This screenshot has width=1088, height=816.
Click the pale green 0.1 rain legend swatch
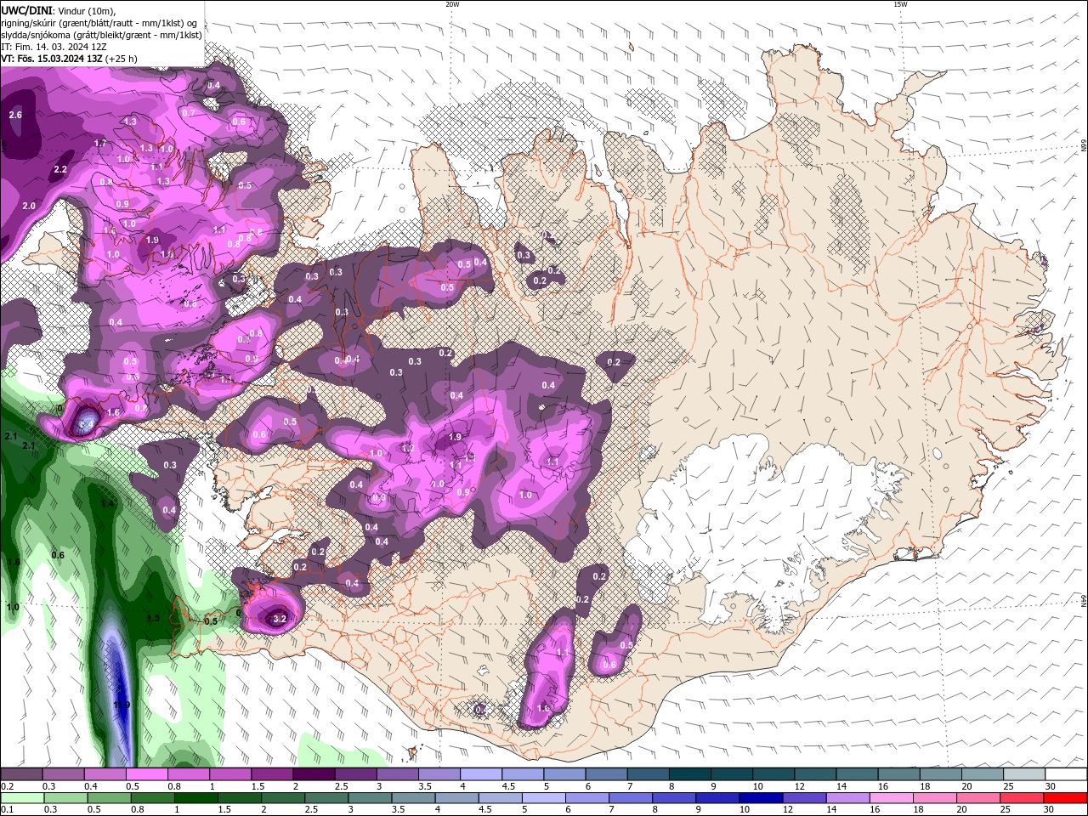(21, 798)
